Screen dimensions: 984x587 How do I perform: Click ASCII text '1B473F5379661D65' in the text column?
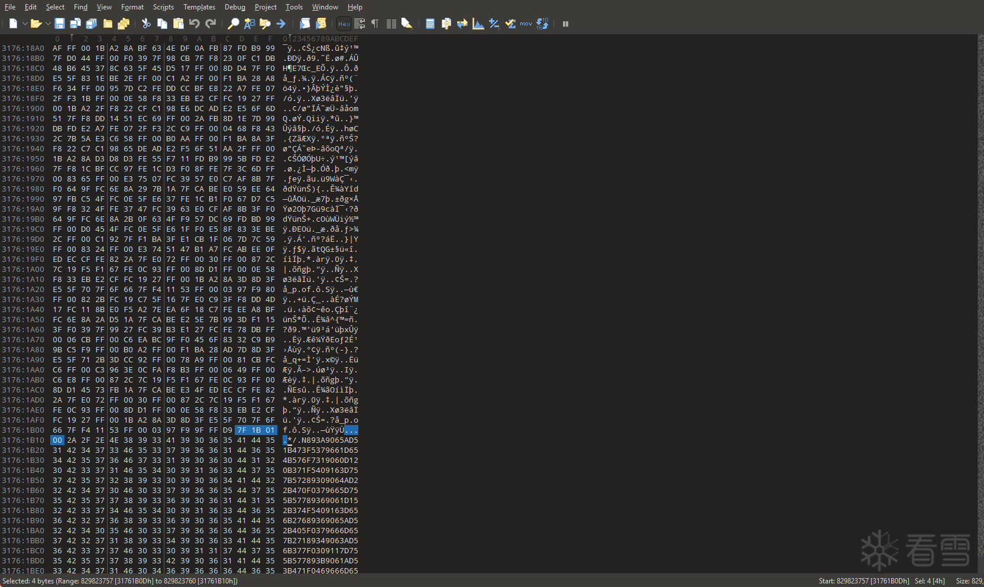[x=321, y=450]
